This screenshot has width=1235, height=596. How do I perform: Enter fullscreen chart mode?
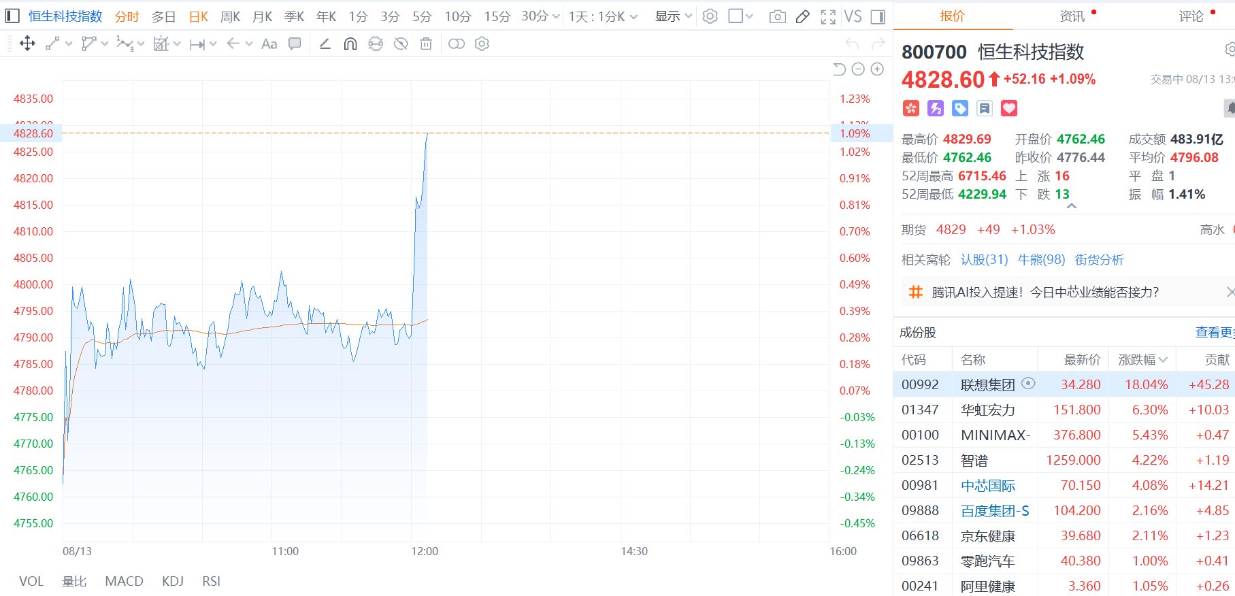coord(827,16)
